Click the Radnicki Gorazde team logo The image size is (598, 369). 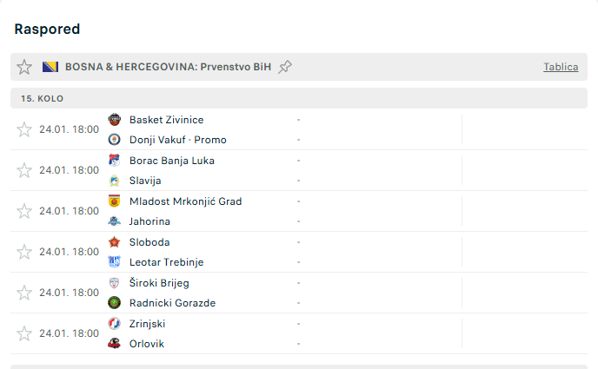pyautogui.click(x=114, y=303)
